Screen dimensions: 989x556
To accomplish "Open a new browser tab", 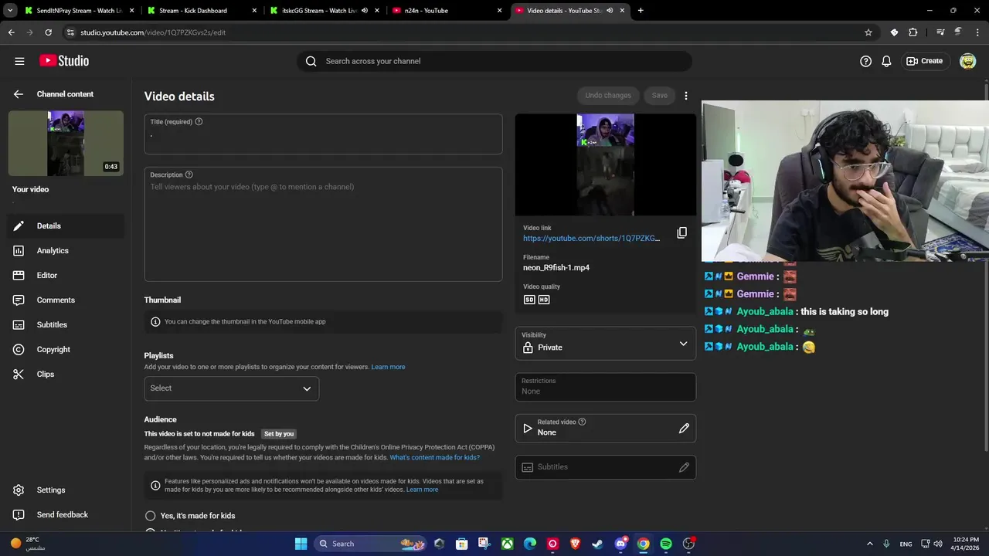I will (x=641, y=11).
